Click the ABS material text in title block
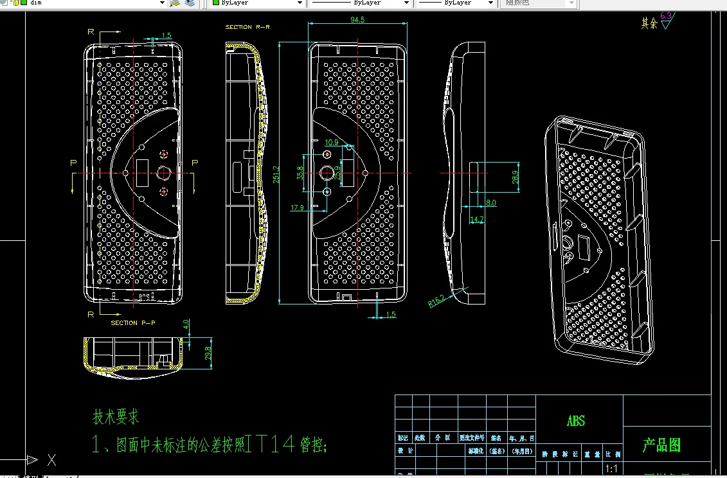727x478 pixels. (x=576, y=421)
